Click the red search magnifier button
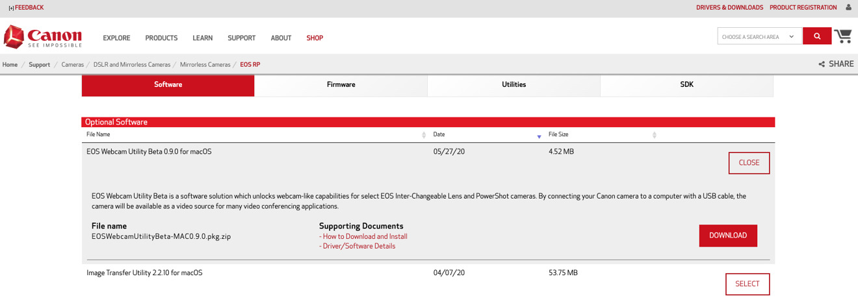The image size is (858, 307). pos(817,36)
